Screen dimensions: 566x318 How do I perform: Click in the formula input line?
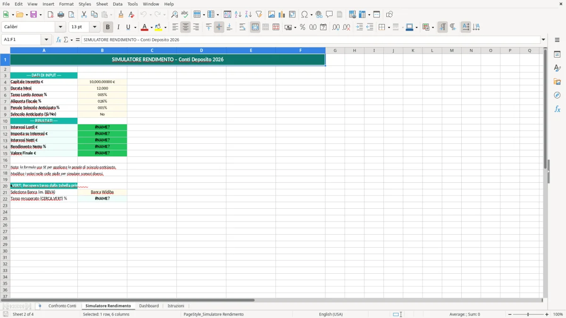311,40
